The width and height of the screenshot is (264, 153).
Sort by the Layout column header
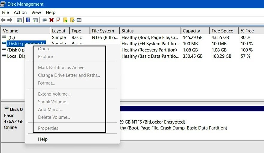click(x=60, y=31)
